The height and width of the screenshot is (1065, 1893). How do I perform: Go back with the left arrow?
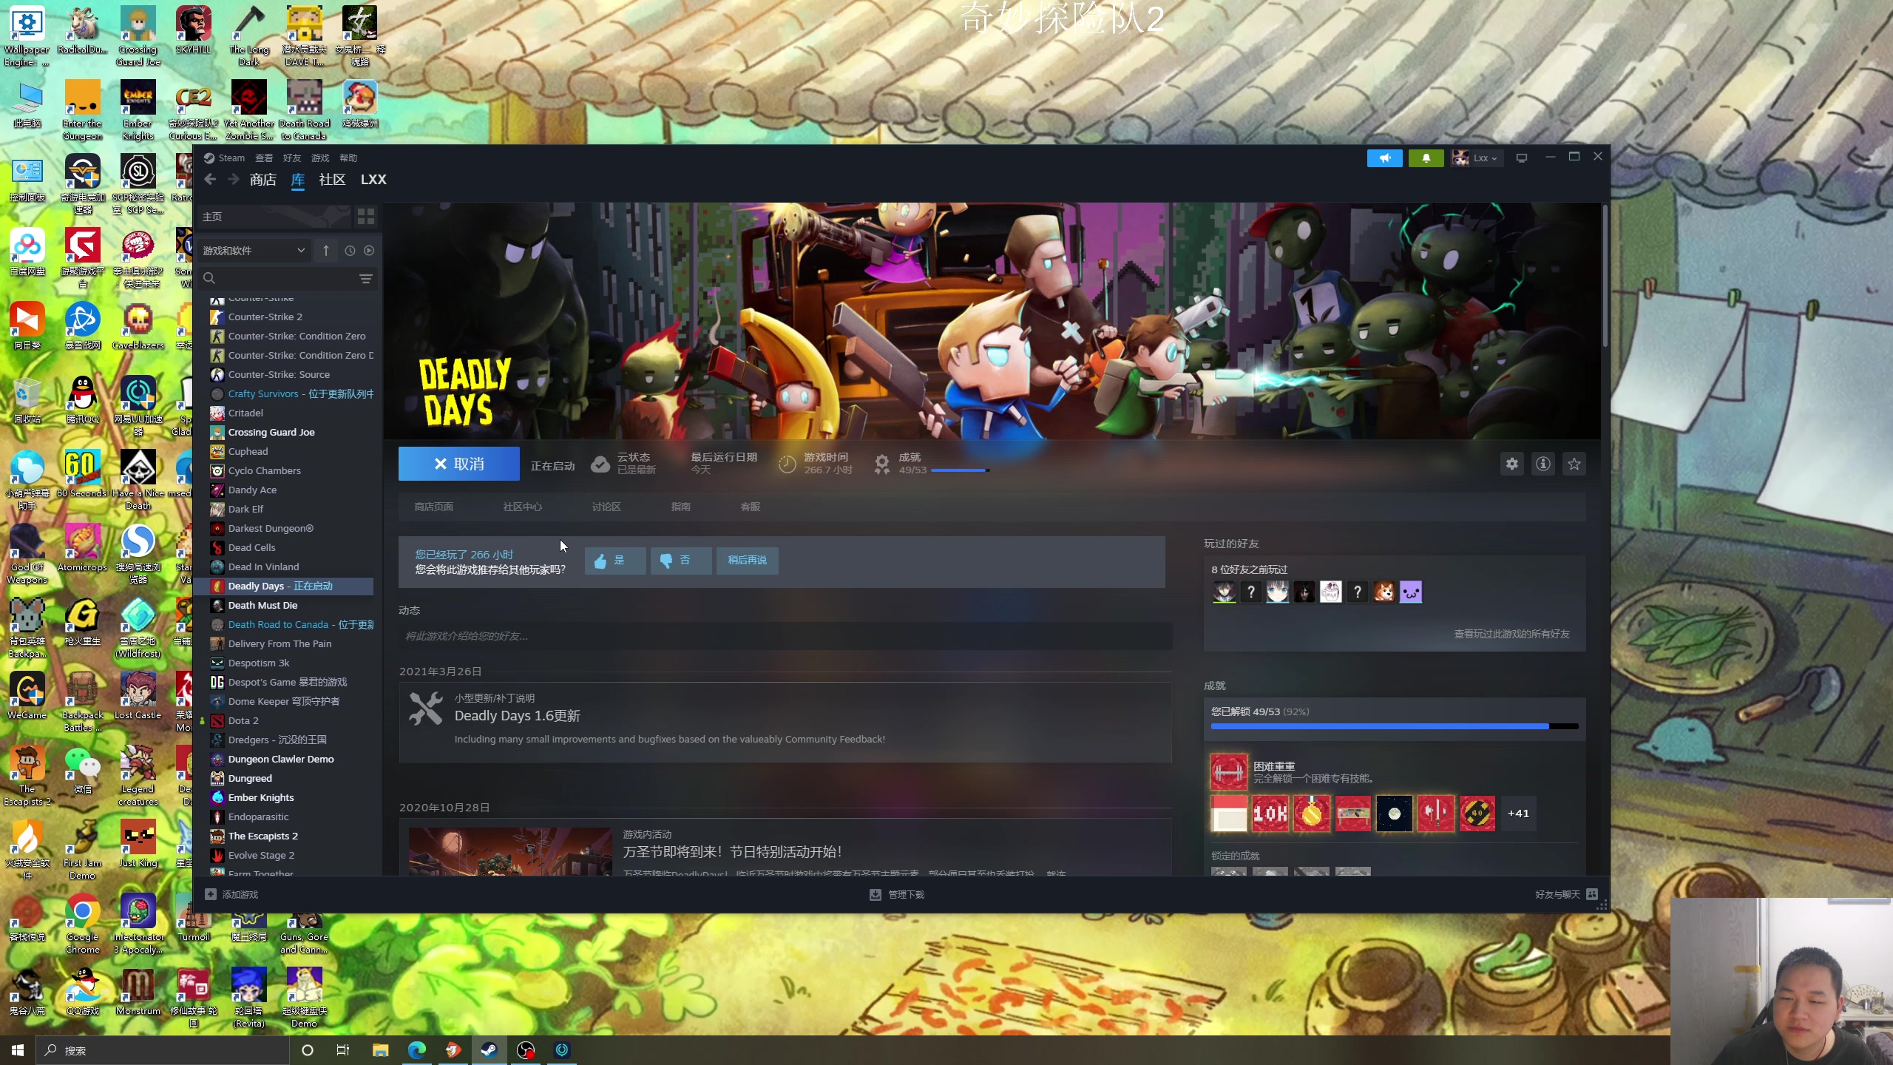210,180
